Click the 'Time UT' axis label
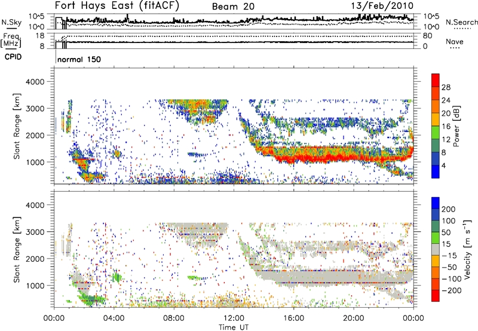 (x=234, y=327)
